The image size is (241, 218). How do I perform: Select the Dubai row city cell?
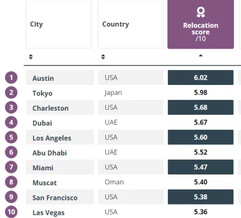pyautogui.click(x=60, y=122)
